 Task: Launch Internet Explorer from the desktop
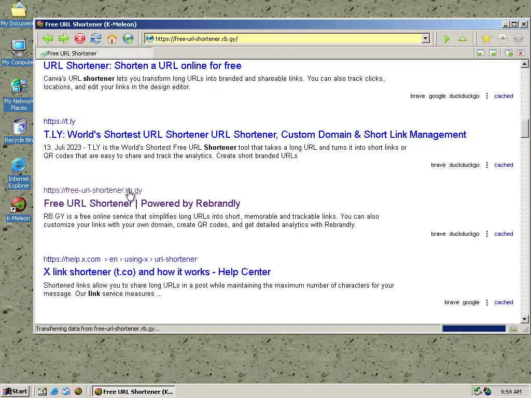coord(19,173)
